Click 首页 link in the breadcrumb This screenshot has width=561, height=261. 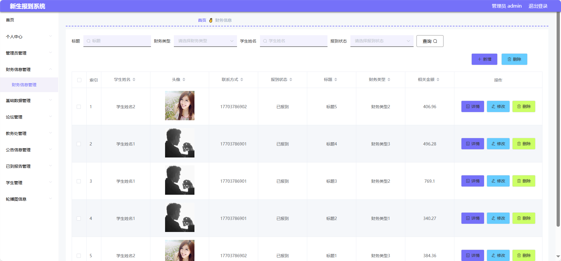click(202, 20)
